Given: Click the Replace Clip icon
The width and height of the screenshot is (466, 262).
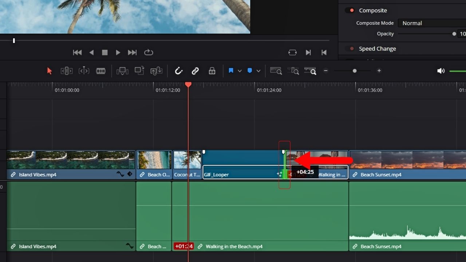Looking at the screenshot, I should tap(156, 71).
